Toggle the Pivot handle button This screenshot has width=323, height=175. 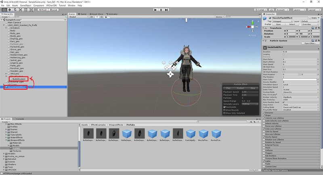(43, 10)
